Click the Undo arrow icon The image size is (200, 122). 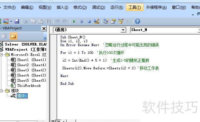[x=57, y=21]
